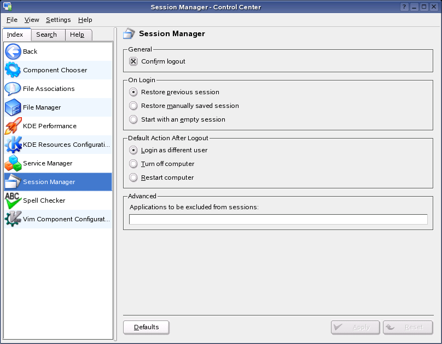Click the Session Manager label in the sidebar
The height and width of the screenshot is (344, 442).
pyautogui.click(x=49, y=182)
